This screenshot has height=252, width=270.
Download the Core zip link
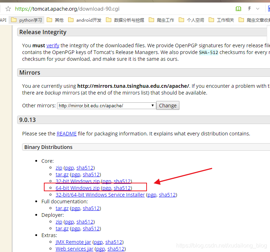(x=59, y=168)
